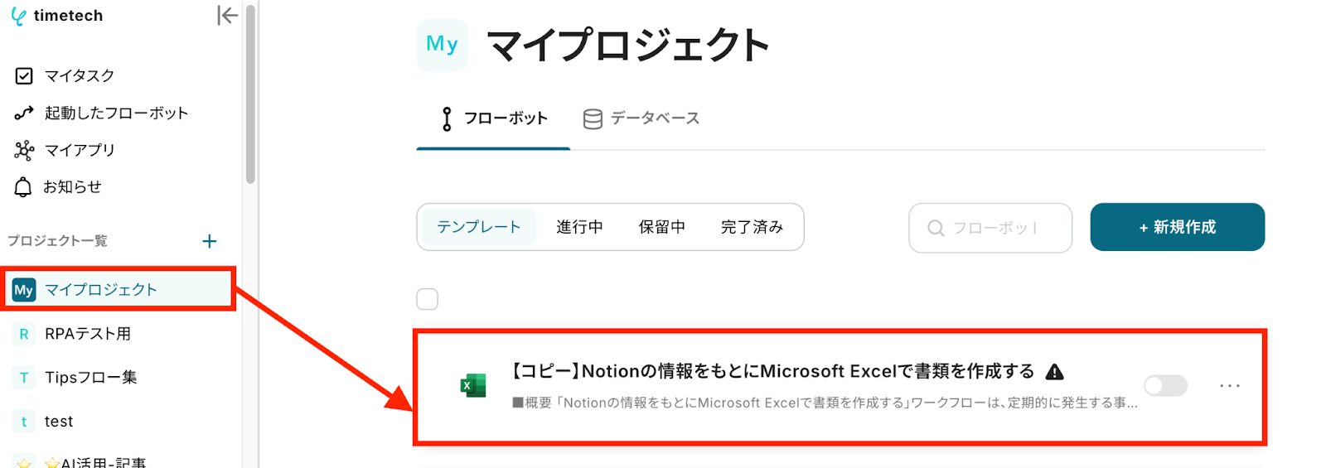The width and height of the screenshot is (1326, 468).
Task: Click the warning triangle beside flowbot title
Action: (1054, 372)
